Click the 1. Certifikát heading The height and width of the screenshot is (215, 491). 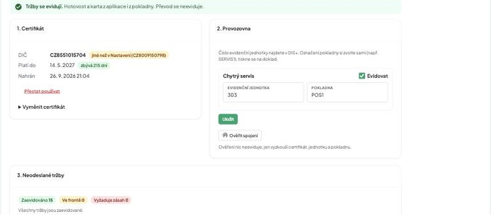click(x=30, y=29)
